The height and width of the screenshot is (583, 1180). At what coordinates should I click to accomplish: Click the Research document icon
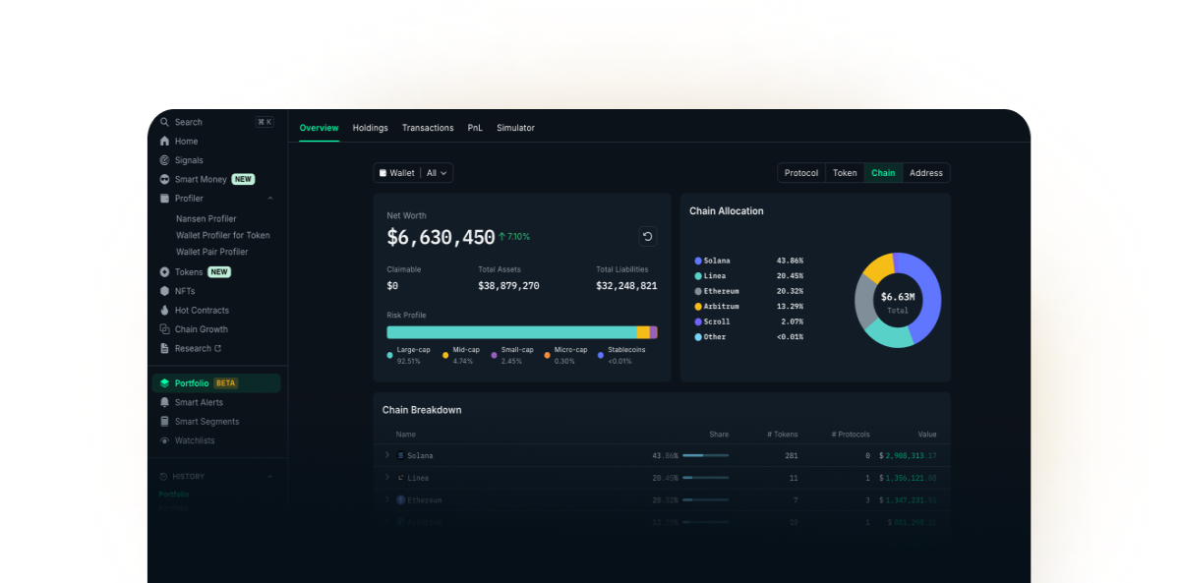164,348
